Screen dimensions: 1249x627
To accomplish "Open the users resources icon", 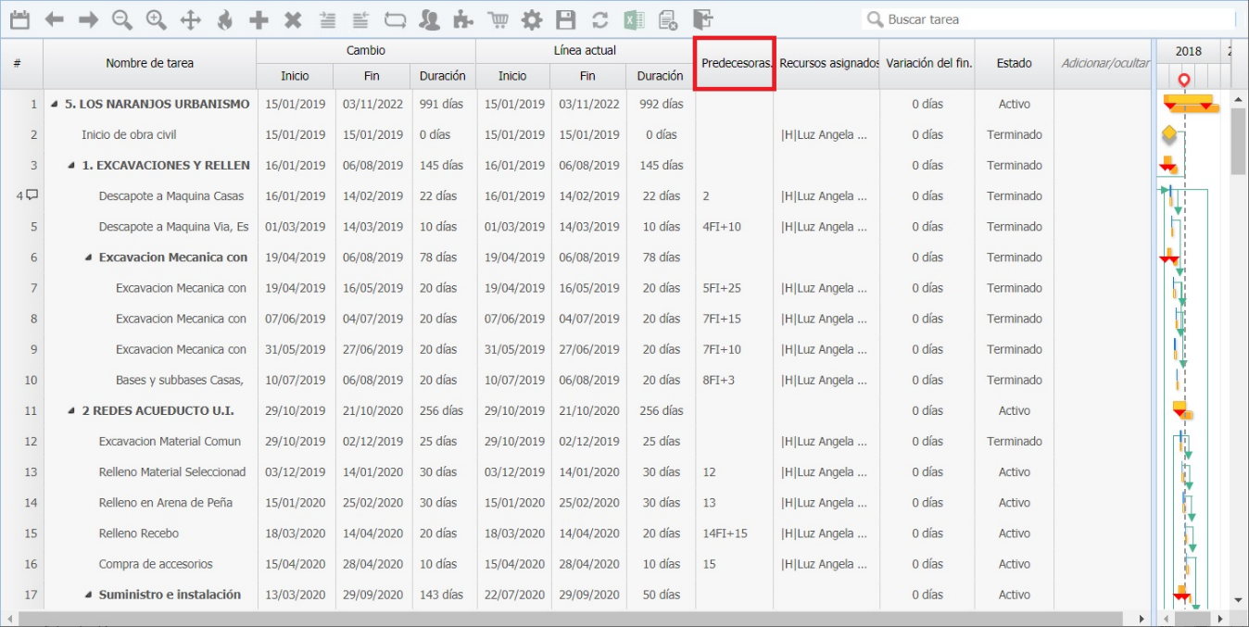I will [429, 19].
